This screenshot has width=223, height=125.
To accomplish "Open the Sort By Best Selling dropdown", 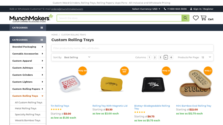I will click(x=77, y=57).
